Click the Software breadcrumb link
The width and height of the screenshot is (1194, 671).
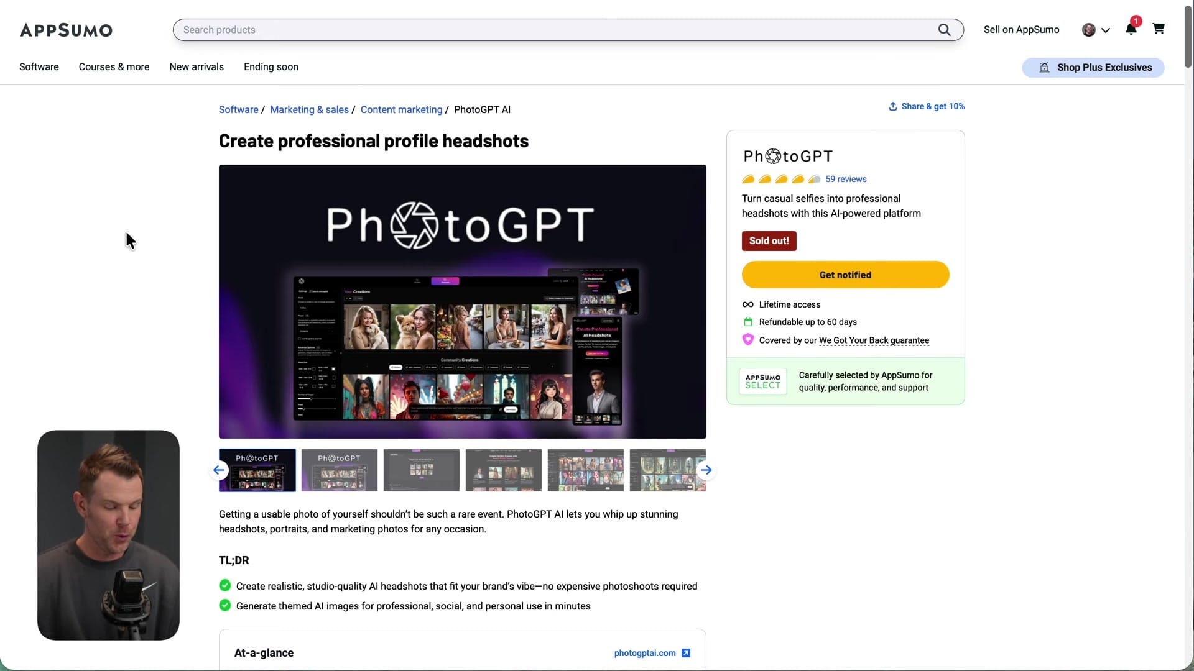click(239, 110)
